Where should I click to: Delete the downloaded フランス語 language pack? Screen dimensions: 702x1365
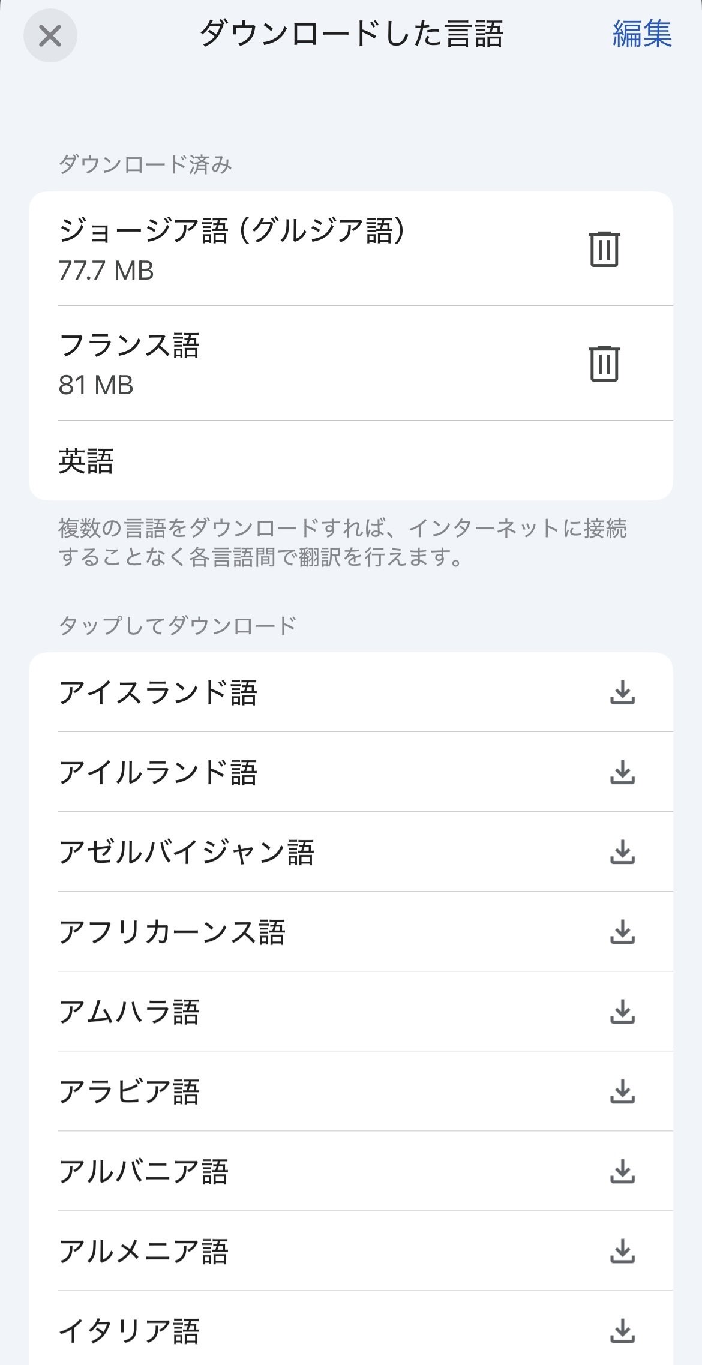tap(604, 363)
